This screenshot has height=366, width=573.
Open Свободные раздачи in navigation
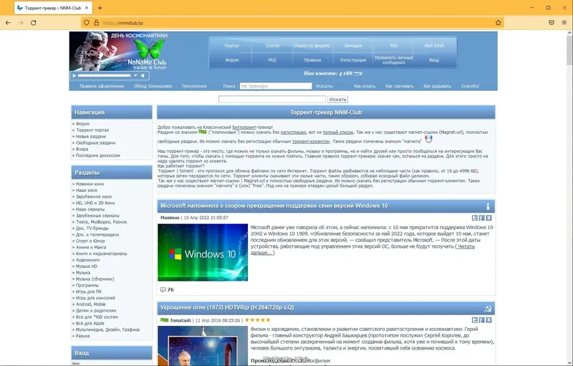[x=95, y=143]
